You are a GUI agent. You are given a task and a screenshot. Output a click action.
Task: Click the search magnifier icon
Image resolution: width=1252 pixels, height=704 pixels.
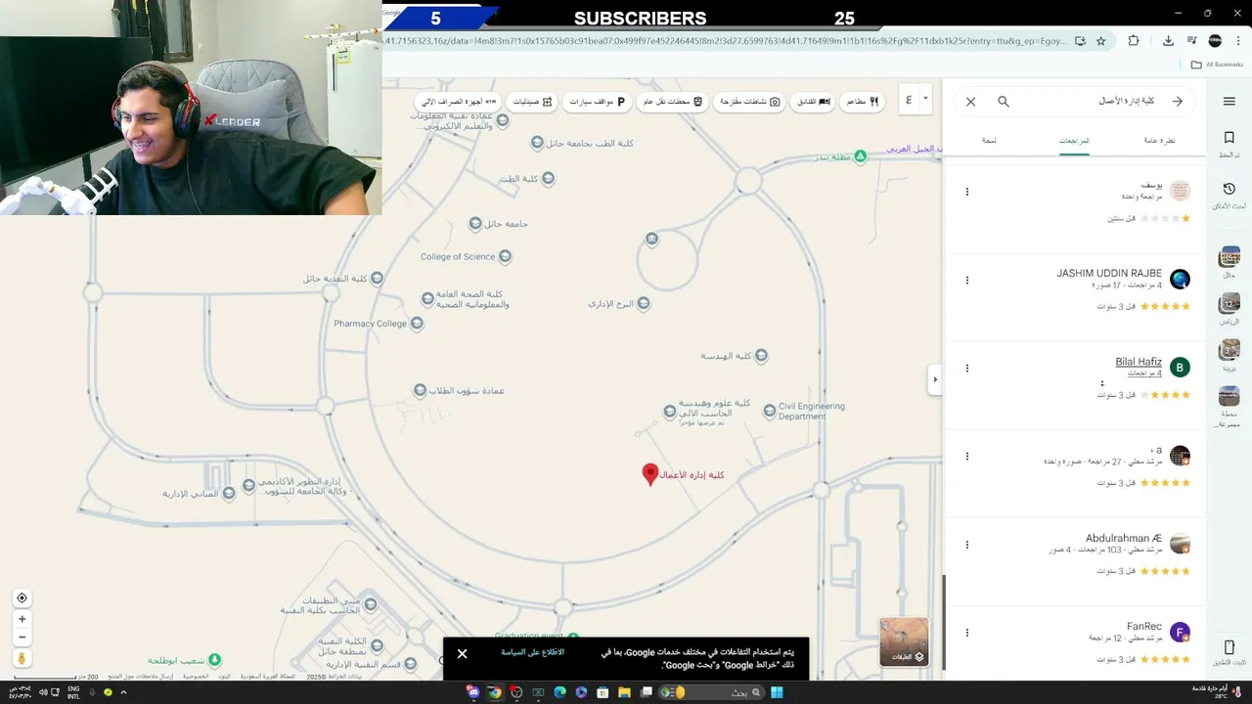point(1004,102)
